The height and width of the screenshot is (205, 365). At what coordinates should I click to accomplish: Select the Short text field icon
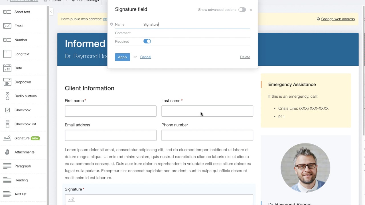[x=7, y=12]
